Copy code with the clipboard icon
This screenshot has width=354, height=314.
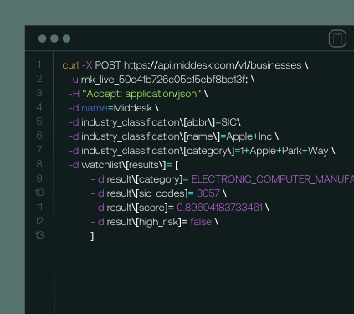337,39
